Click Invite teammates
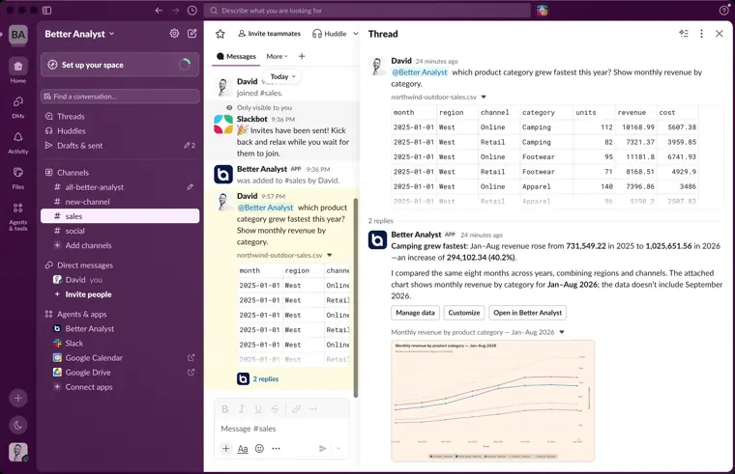The height and width of the screenshot is (474, 735). pos(269,34)
